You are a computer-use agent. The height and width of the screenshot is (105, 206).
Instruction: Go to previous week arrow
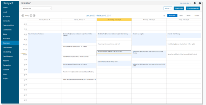pyautogui.click(x=23, y=16)
